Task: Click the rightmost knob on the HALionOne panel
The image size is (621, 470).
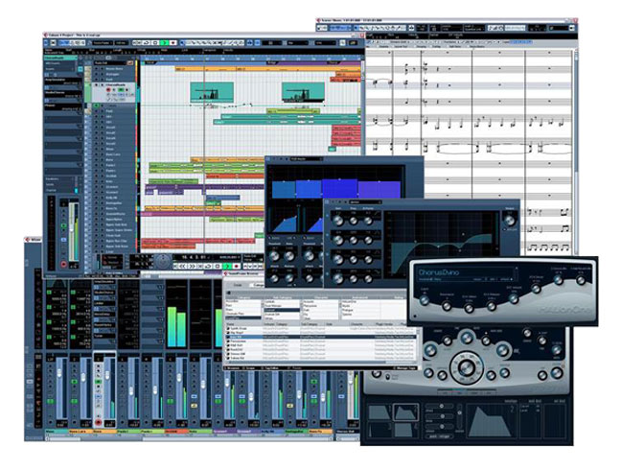Action: pos(580,281)
